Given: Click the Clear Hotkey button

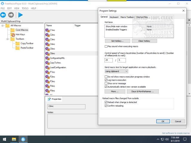Looking at the screenshot, I should pyautogui.click(x=144, y=41).
